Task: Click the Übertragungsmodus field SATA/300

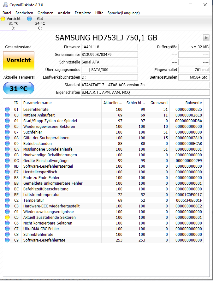Action: coord(109,70)
